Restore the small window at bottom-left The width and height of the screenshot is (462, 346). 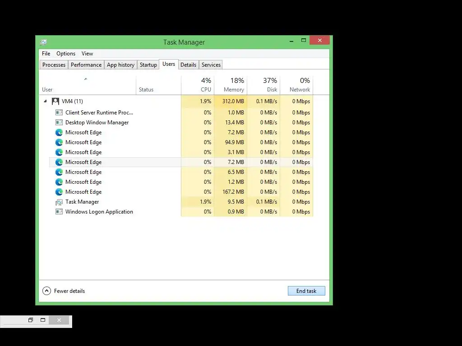(31, 320)
